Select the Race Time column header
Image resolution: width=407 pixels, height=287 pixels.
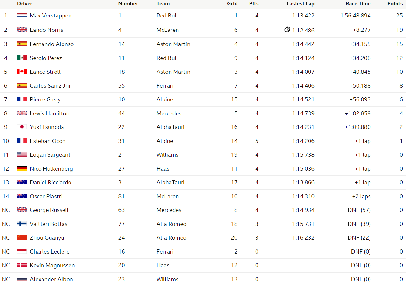358,4
